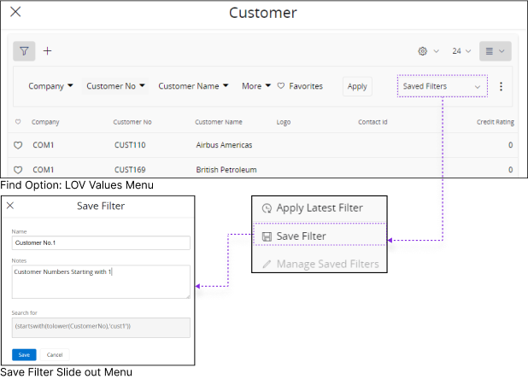Expand the Customer No filter dropdown
This screenshot has width=528, height=379.
[115, 86]
